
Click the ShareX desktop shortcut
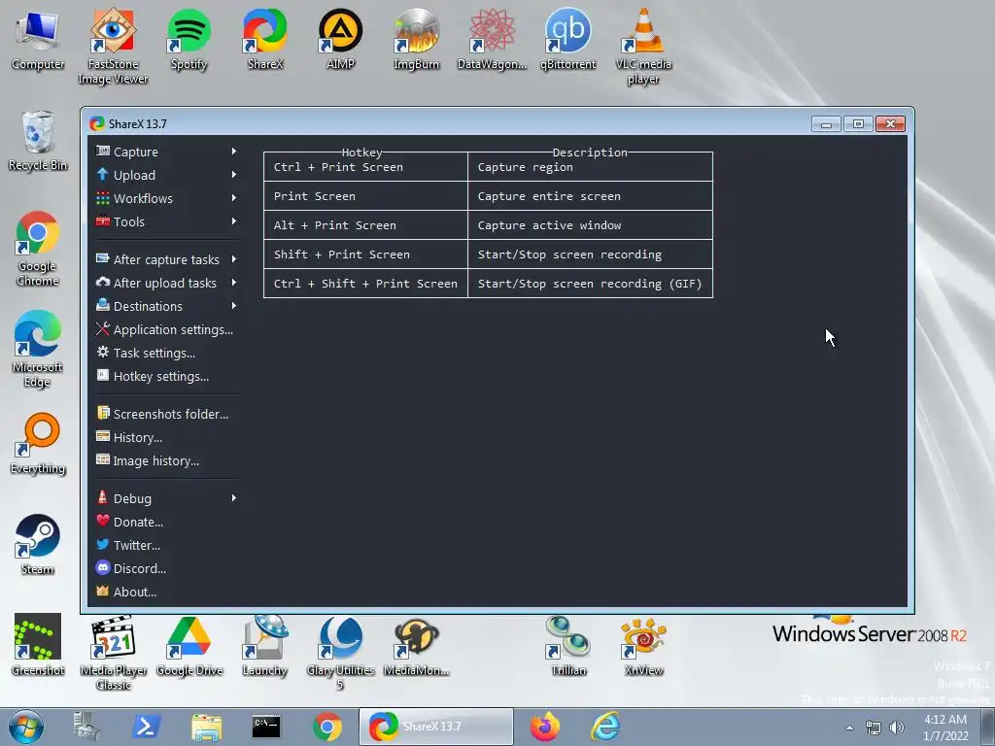coord(264,39)
